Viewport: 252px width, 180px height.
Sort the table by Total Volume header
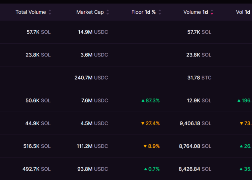(31, 12)
